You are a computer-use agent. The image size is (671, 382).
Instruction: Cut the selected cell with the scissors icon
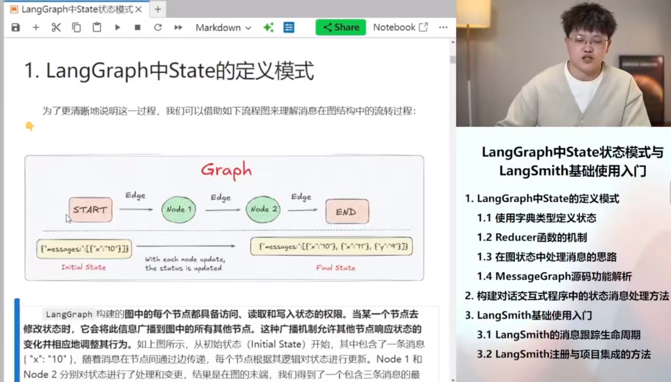(x=56, y=28)
